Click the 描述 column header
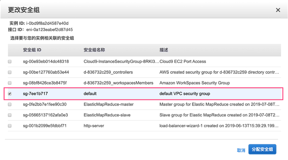The height and width of the screenshot is (160, 288). coord(163,50)
